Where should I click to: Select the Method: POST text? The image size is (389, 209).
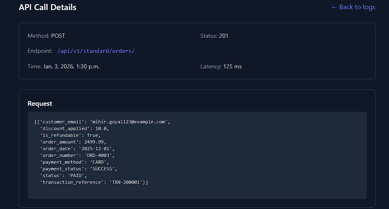pyautogui.click(x=46, y=36)
